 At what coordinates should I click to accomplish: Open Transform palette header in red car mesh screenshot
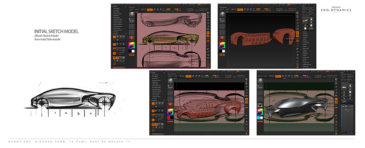coord(155,100)
